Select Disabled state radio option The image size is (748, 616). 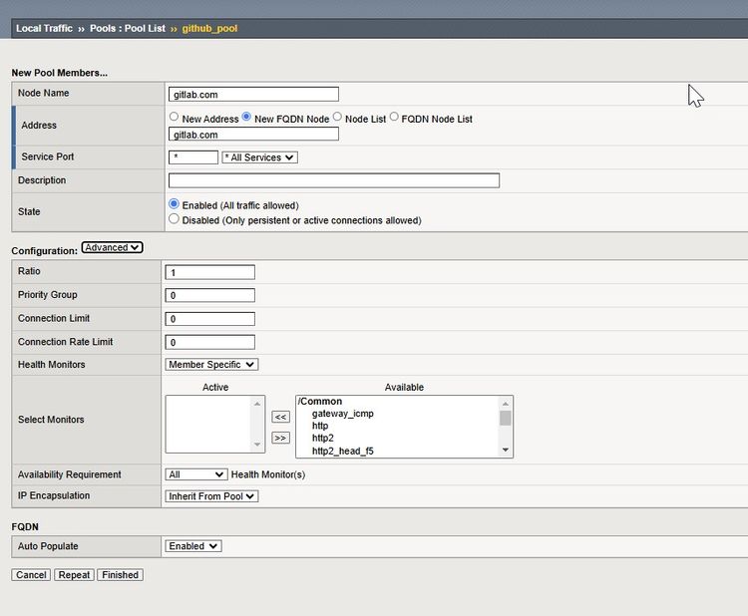coord(175,219)
